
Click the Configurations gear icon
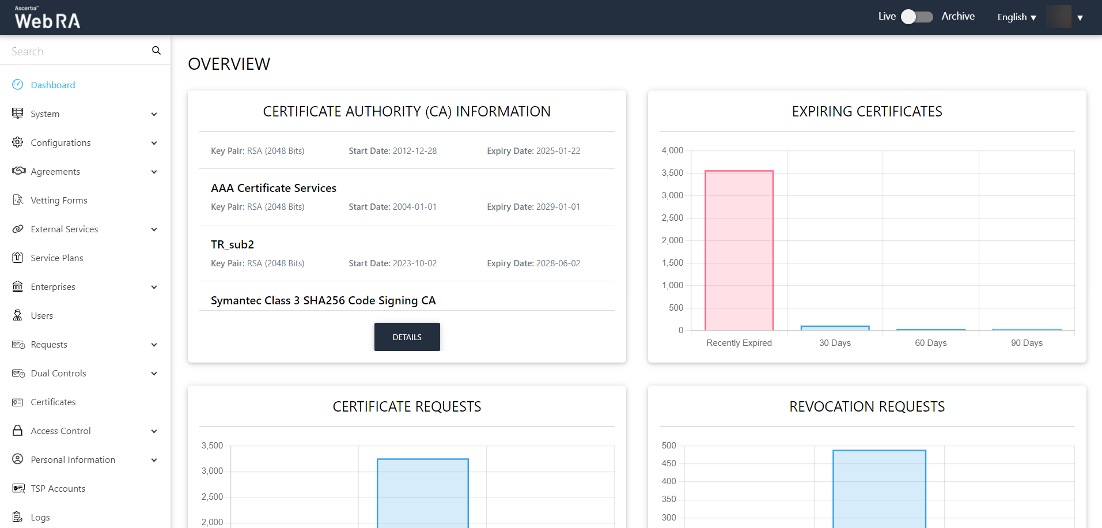(18, 142)
